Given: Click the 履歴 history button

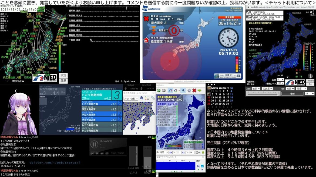Looking at the screenshot, I should 63,80.
